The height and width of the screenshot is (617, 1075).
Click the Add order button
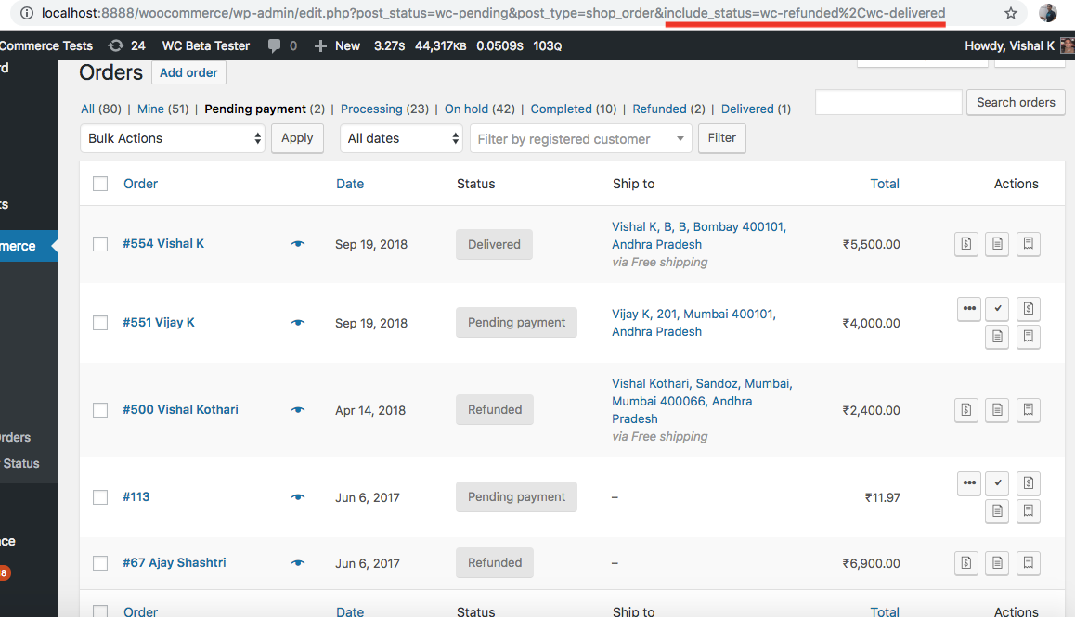coord(188,72)
